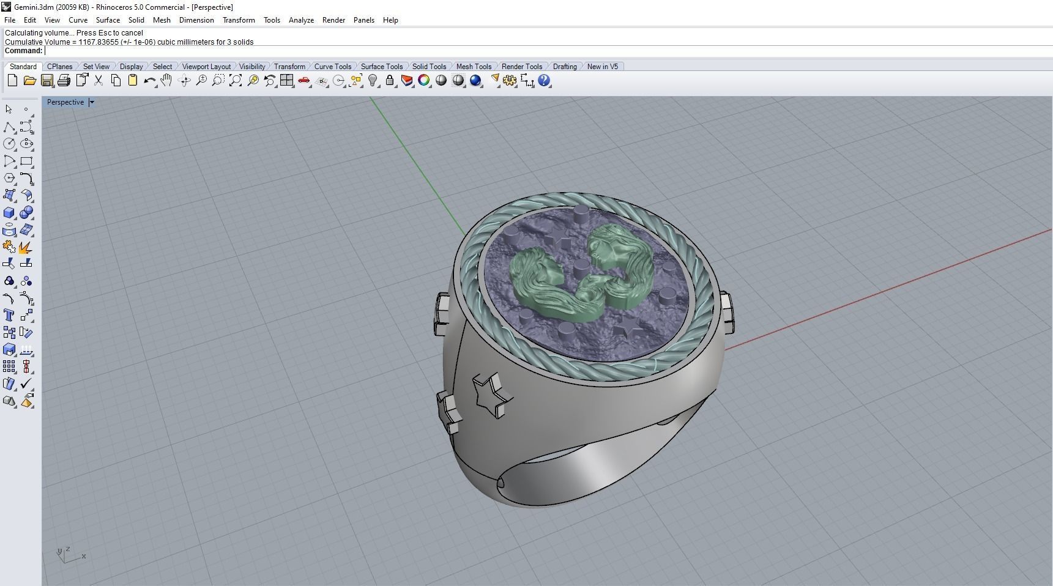The height and width of the screenshot is (586, 1053).
Task: Switch to the Drafting tab
Action: click(565, 67)
